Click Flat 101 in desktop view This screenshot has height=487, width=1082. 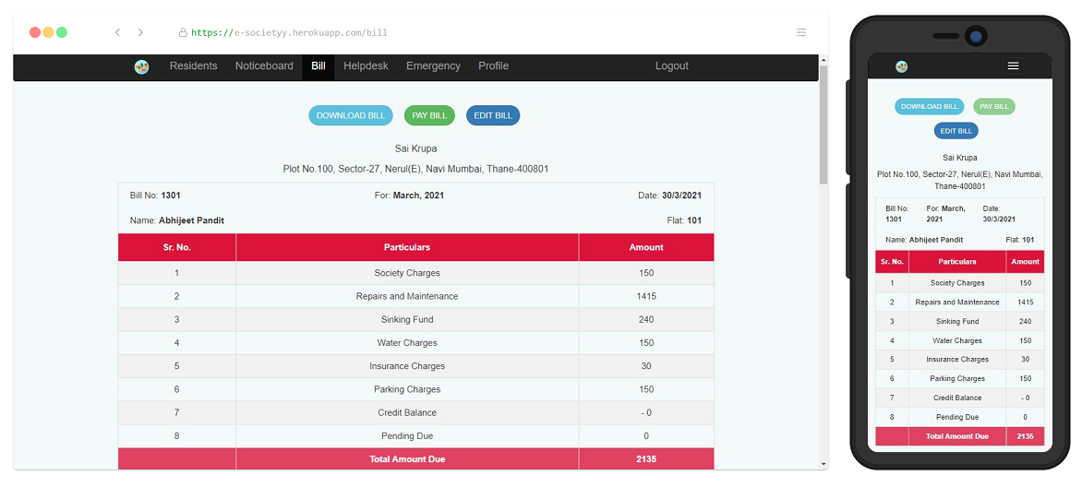coord(685,220)
